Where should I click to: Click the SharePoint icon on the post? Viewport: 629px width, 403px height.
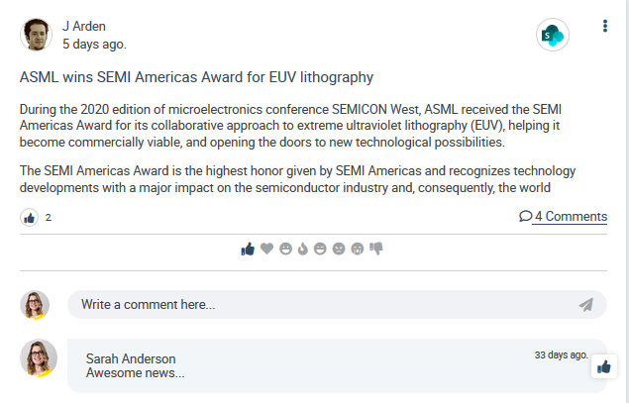click(x=551, y=37)
